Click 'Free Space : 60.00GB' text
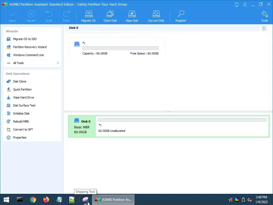Image resolution: width=273 pixels, height=205 pixels. point(144,53)
